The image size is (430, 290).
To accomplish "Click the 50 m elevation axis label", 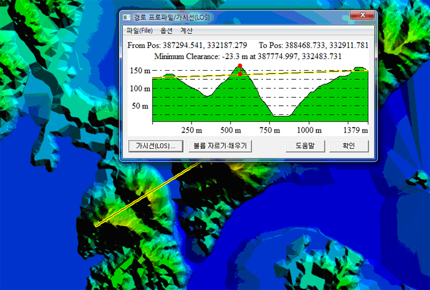I will [140, 106].
